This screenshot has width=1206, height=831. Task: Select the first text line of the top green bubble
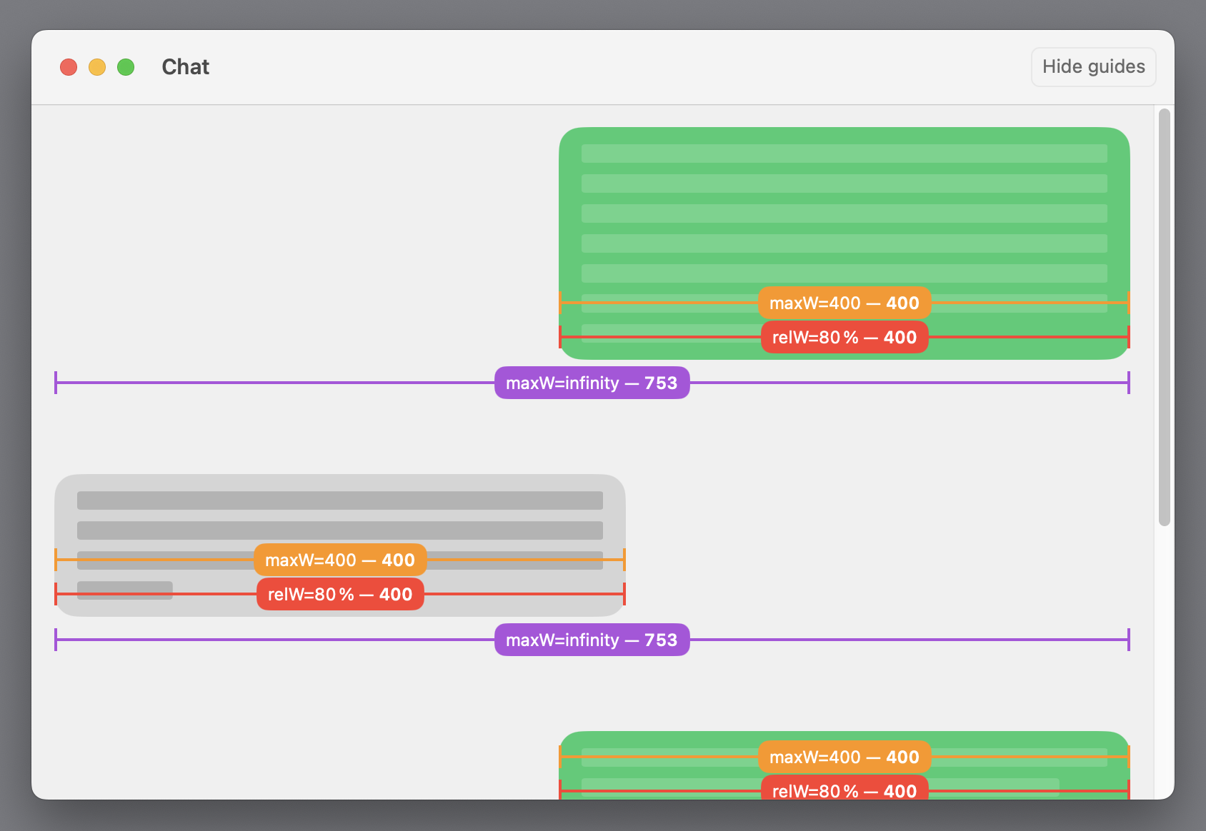(x=844, y=153)
